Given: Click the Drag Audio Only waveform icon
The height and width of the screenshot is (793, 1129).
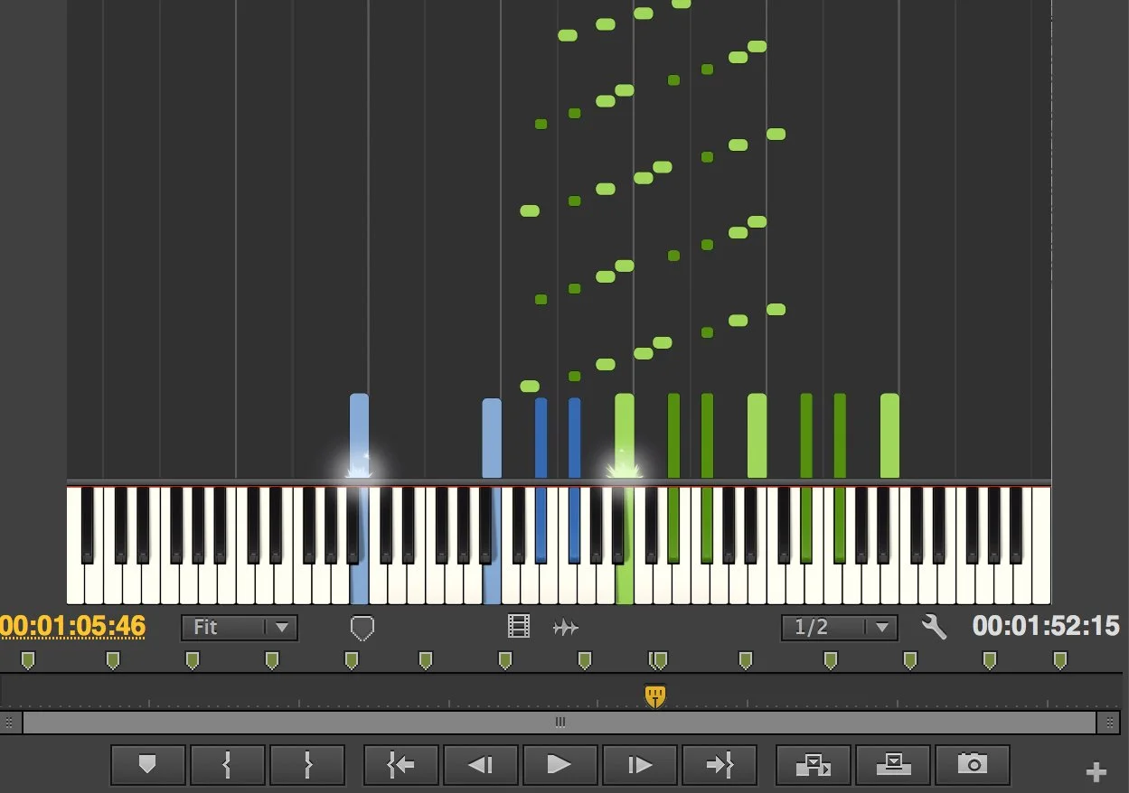Looking at the screenshot, I should 566,627.
